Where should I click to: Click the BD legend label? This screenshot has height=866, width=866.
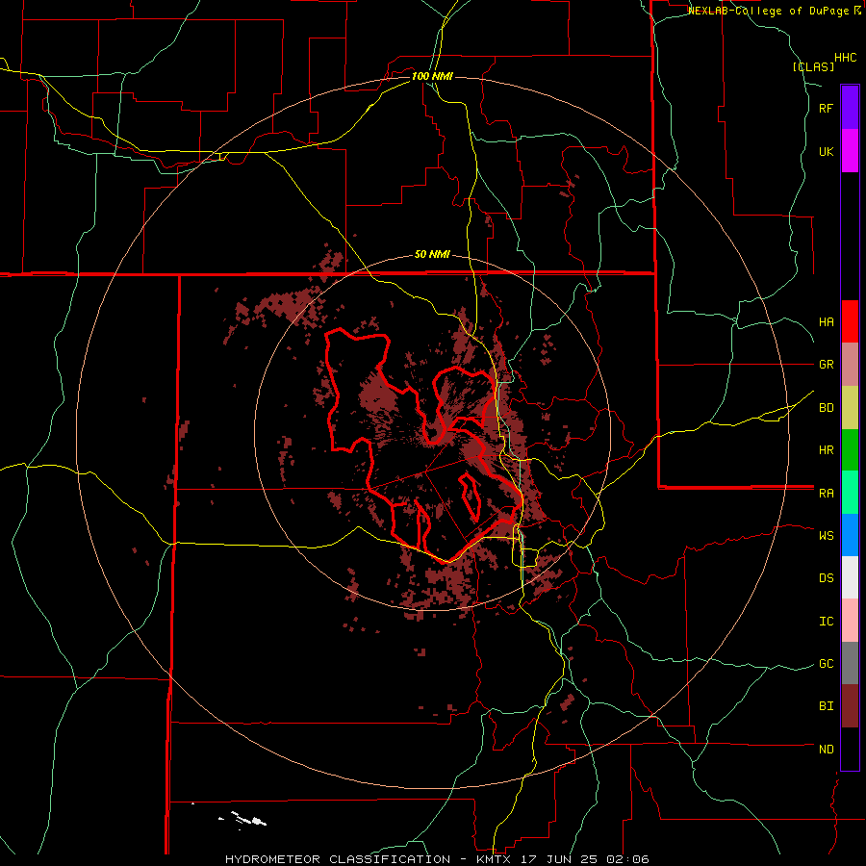click(x=826, y=408)
